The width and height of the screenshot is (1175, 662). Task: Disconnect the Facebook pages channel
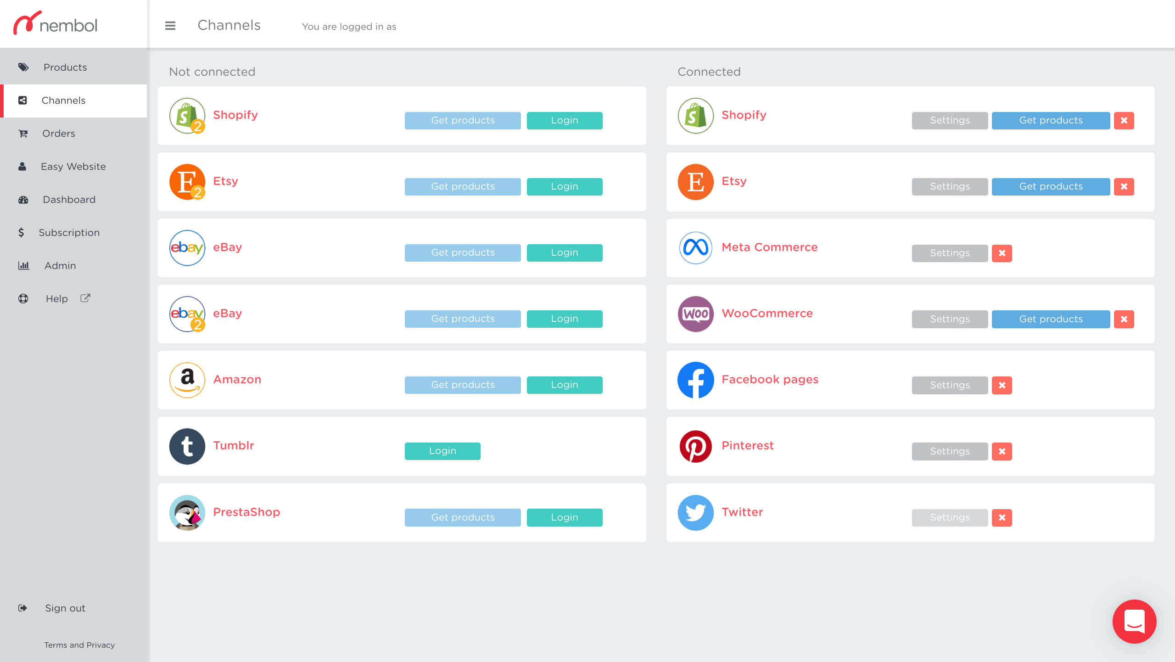(1002, 386)
